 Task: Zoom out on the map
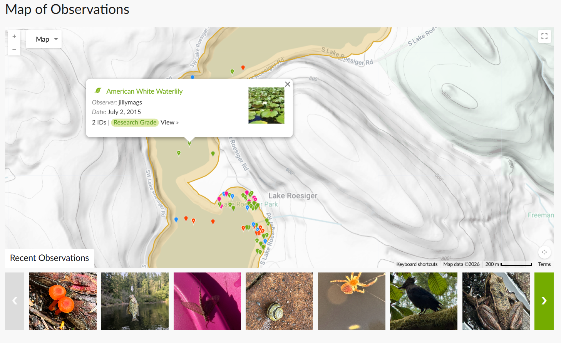point(14,49)
